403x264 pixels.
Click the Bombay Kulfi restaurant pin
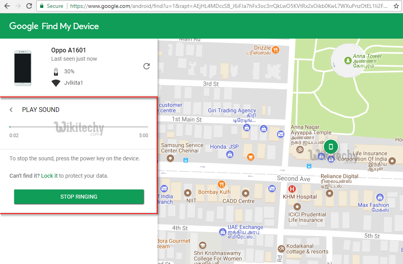(x=221, y=184)
